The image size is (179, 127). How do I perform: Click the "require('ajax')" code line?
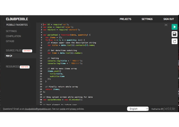point(58,27)
